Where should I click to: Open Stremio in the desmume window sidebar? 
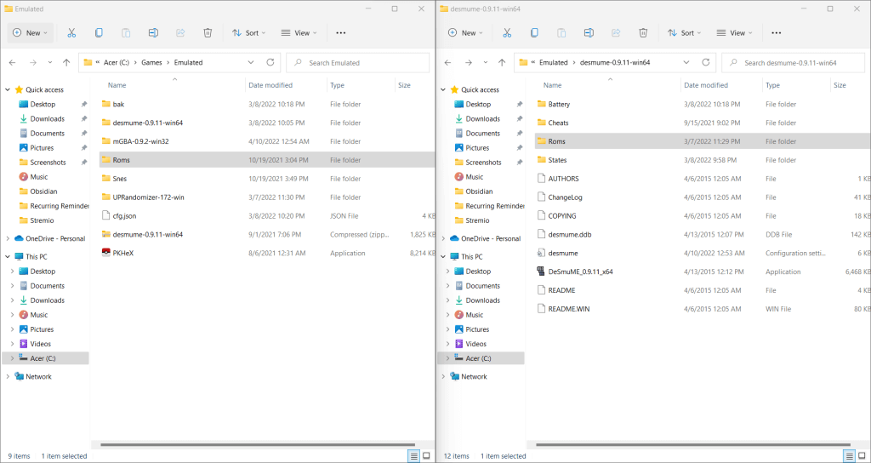coord(478,220)
